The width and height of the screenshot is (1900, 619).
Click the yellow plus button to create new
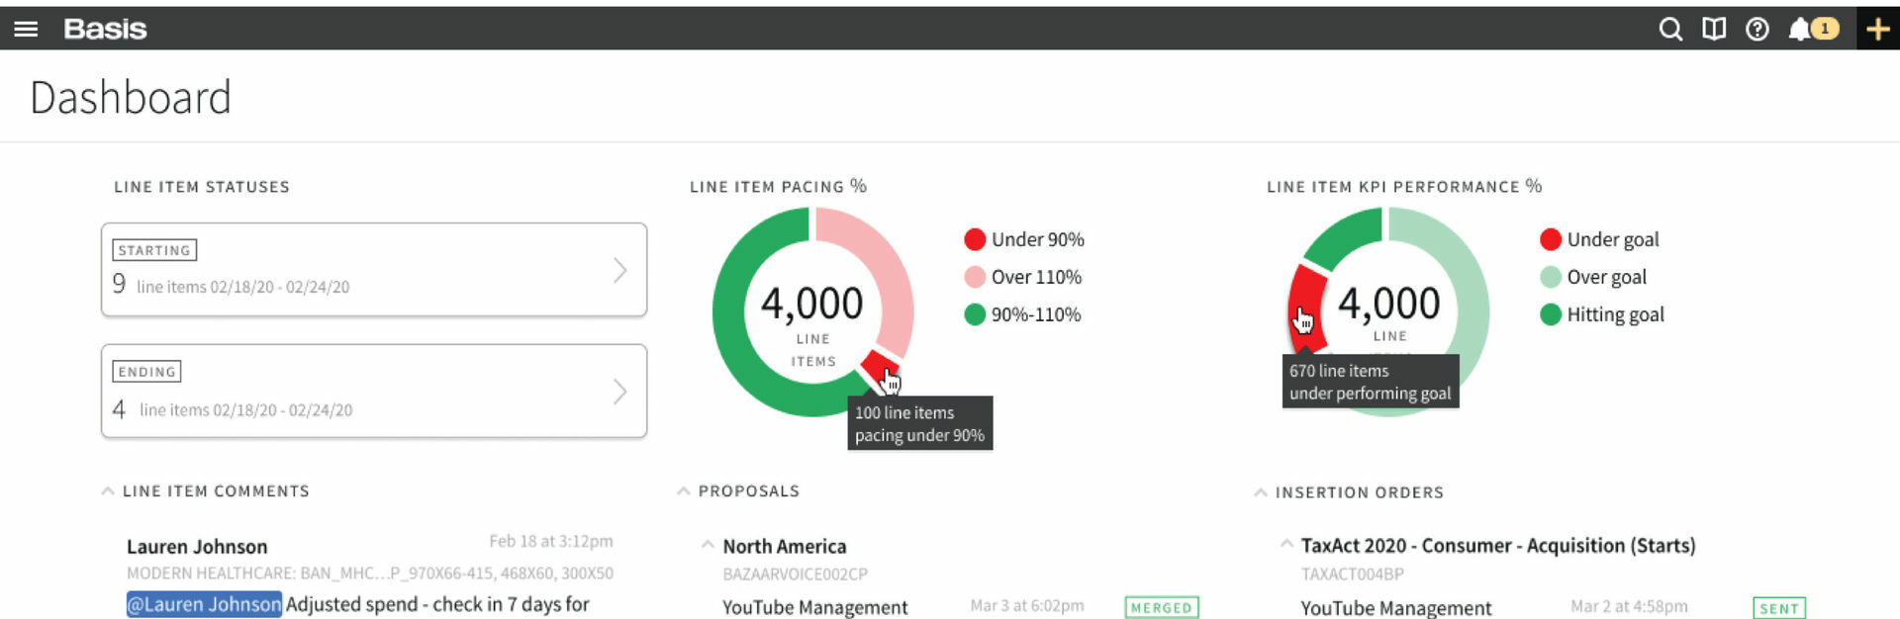coord(1877,29)
